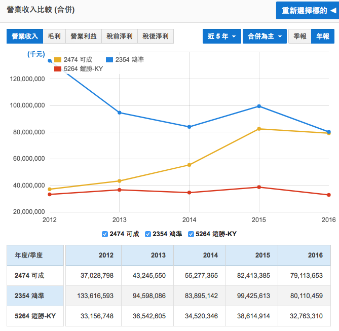Uncheck the 2474 可成 checkbox

(x=105, y=234)
